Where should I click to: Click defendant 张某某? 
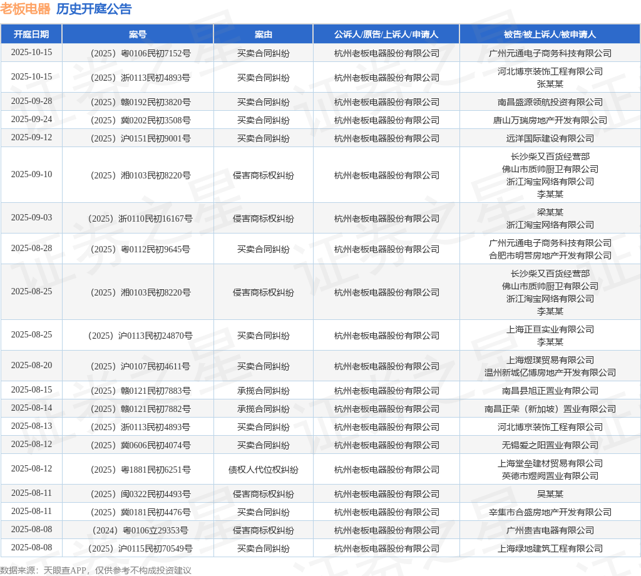550,85
